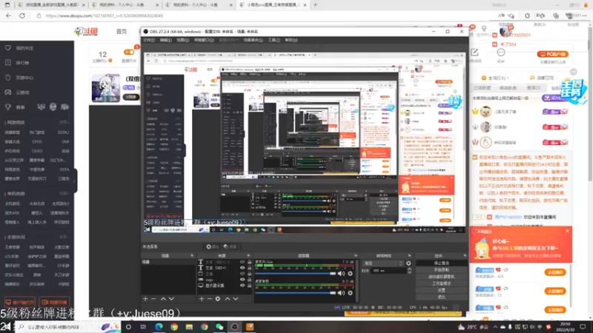Move scene down with the arrow in Scenes panel
The width and height of the screenshot is (593, 333).
171,299
